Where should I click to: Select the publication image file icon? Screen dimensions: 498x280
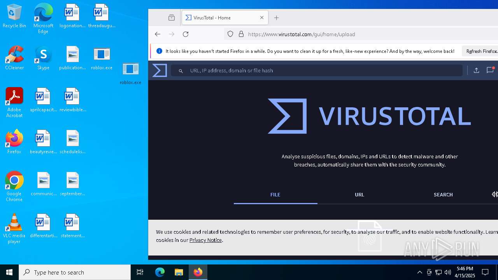click(72, 58)
